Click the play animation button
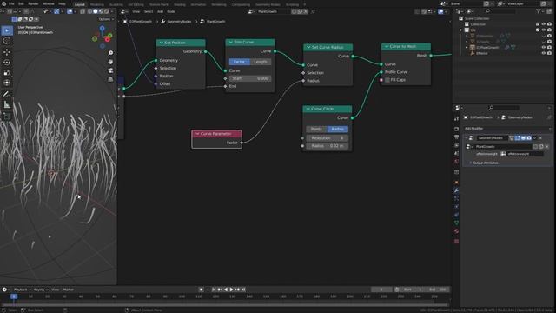Image resolution: width=556 pixels, height=313 pixels. pyautogui.click(x=232, y=290)
